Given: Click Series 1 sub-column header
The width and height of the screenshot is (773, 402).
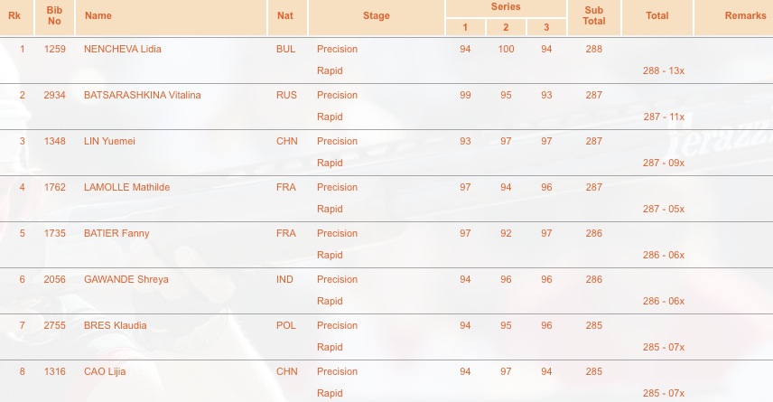Looking at the screenshot, I should pos(465,28).
